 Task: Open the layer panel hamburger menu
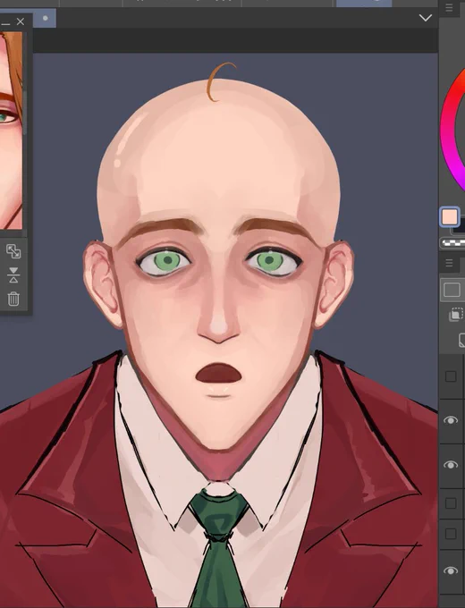pyautogui.click(x=449, y=263)
